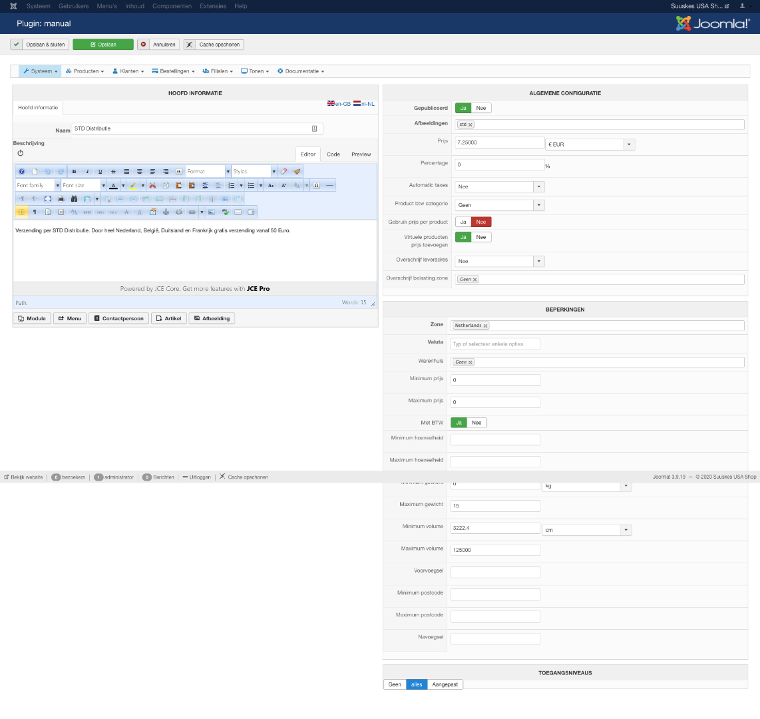Open the Font family dropdown
760x719 pixels.
38,185
